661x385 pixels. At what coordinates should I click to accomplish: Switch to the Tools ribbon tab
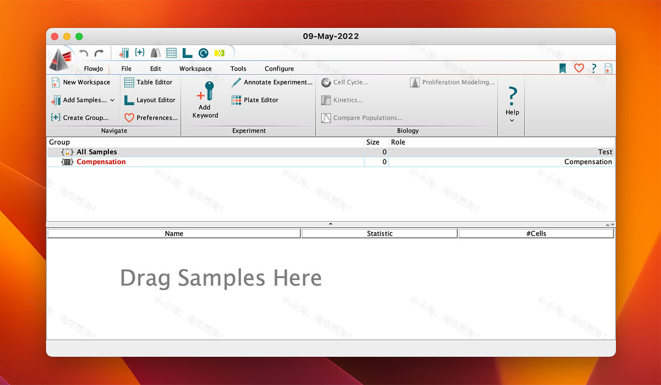238,68
